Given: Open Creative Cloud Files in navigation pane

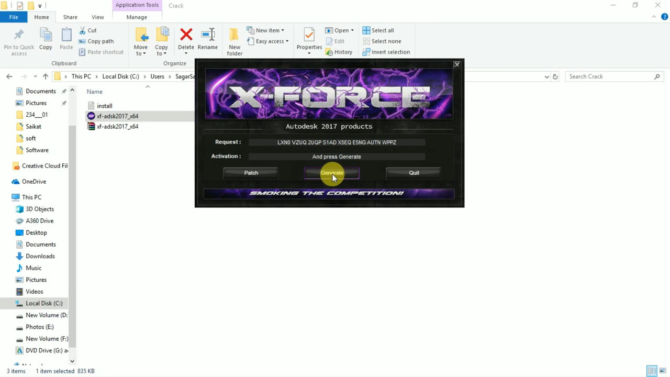Looking at the screenshot, I should pos(44,166).
